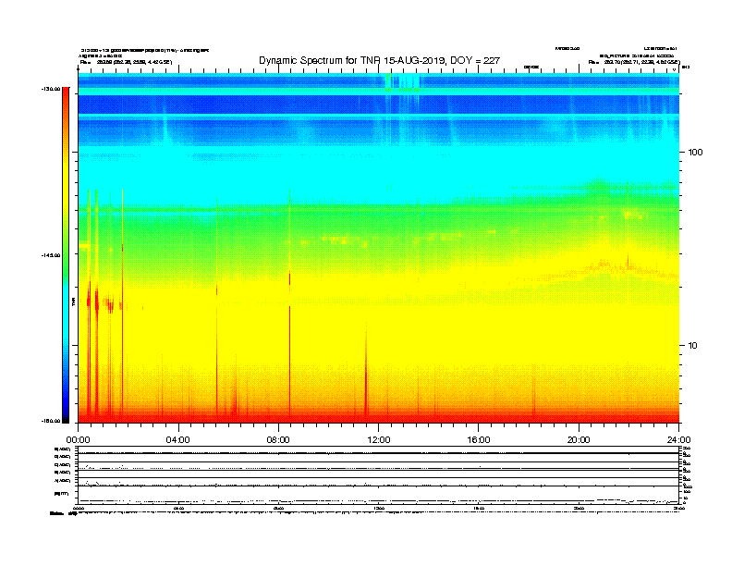732x566 pixels.
Task: Click the -130.00 color bar label
Action: pyautogui.click(x=51, y=89)
